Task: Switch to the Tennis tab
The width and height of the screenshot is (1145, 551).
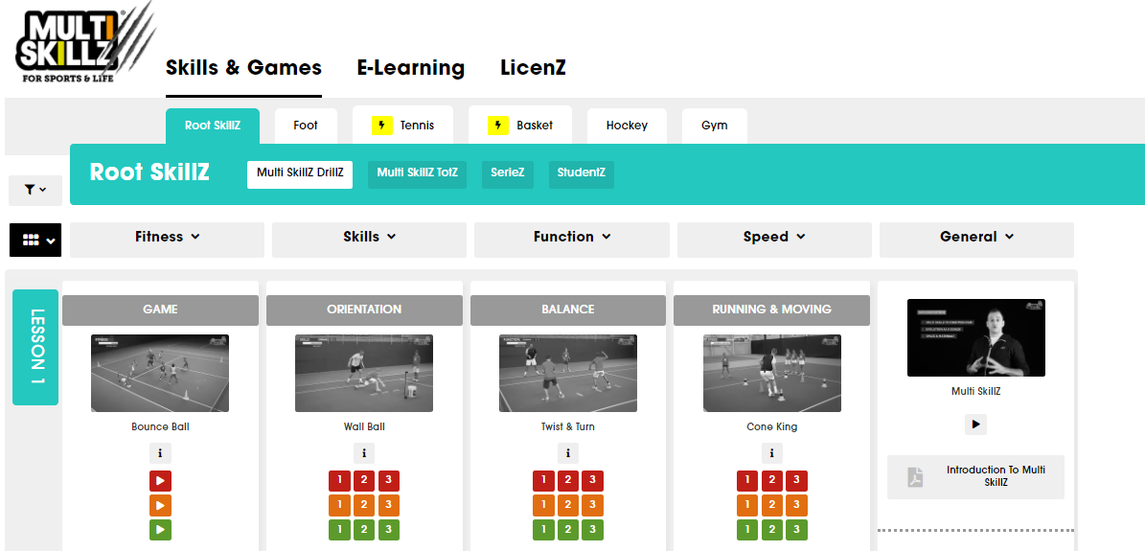Action: coord(403,126)
